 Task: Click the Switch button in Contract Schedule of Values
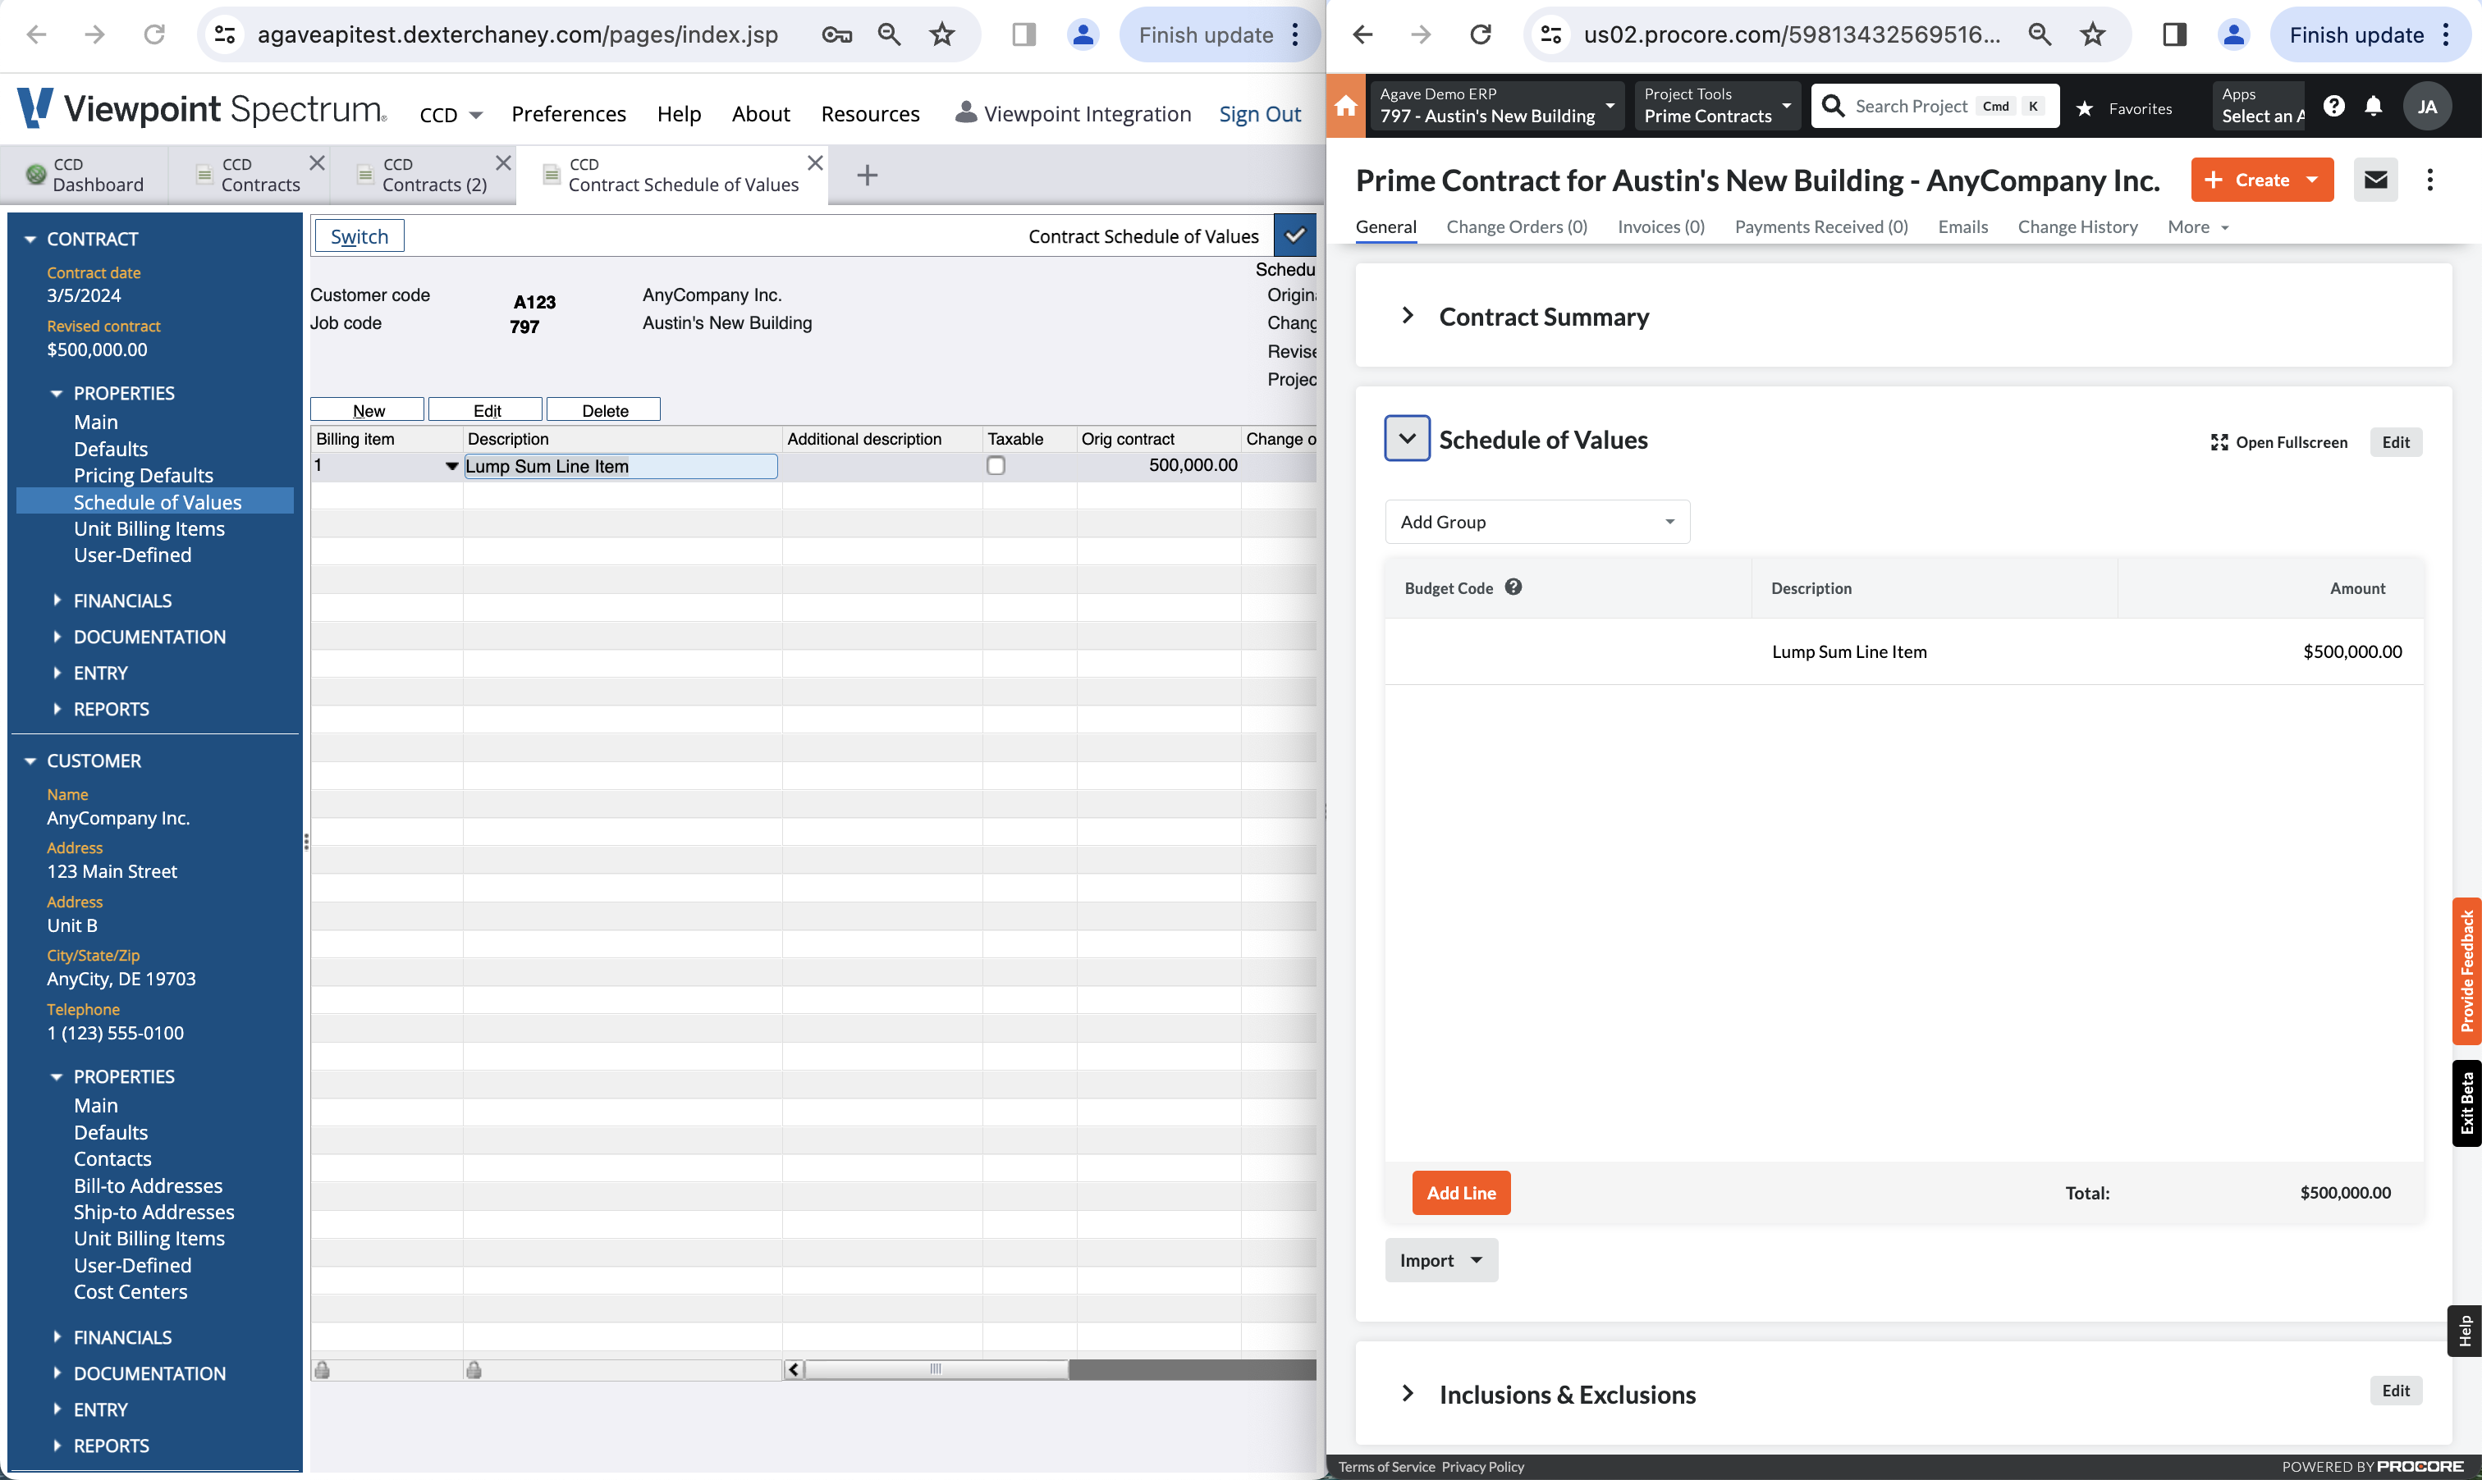(x=358, y=236)
